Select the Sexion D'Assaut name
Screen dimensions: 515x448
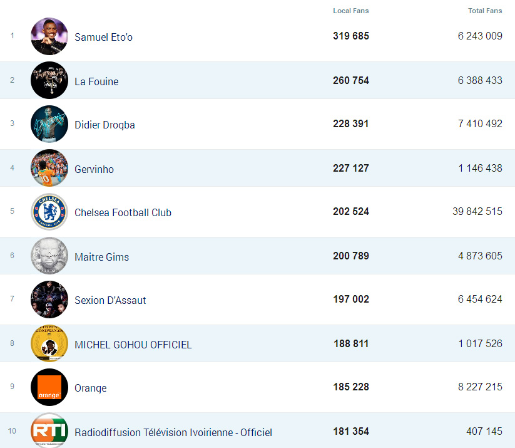(110, 300)
